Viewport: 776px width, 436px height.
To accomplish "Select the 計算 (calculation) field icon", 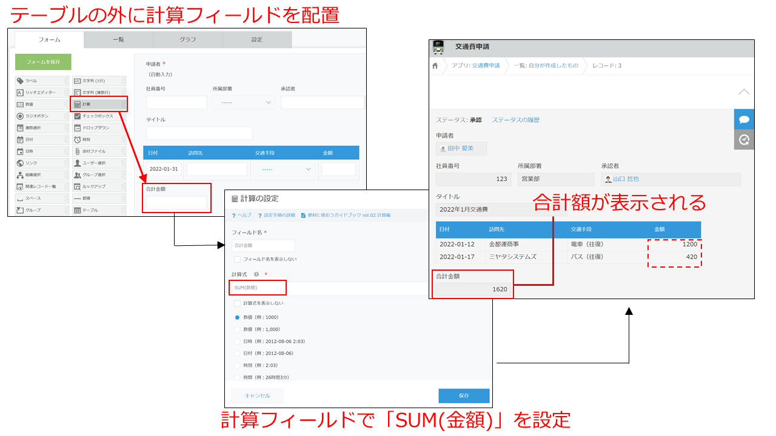I will tap(98, 104).
